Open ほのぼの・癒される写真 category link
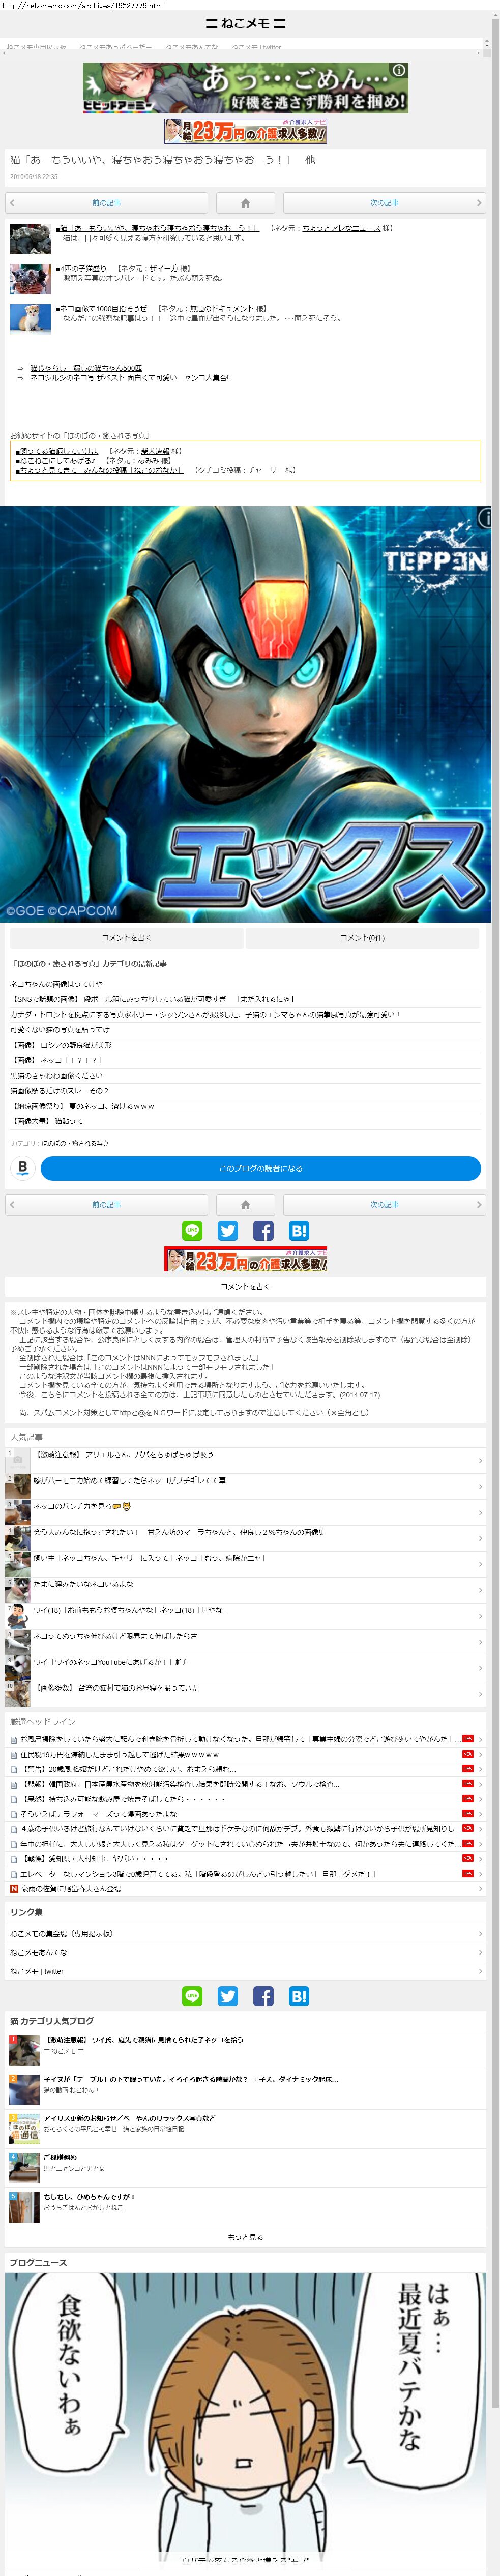The image size is (500, 2576). (75, 1143)
